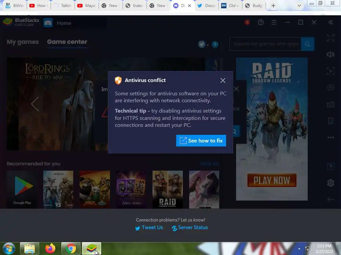Click the red notification alert icon
This screenshot has width=341, height=255.
pyautogui.click(x=247, y=22)
